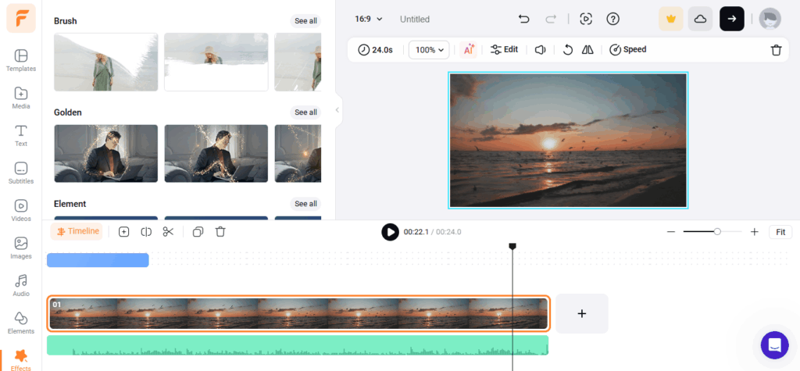Open the Audio sidebar panel
The height and width of the screenshot is (371, 800).
21,285
